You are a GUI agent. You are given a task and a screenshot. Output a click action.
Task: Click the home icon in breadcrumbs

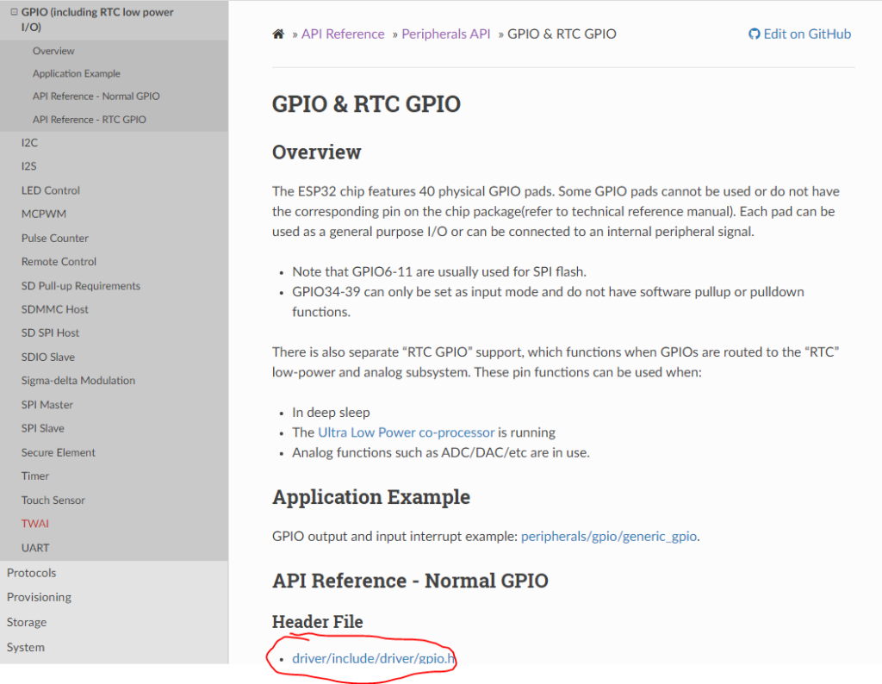tap(278, 34)
